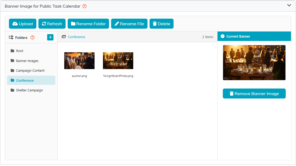Click the Conference breadcrumb link
Screen dimensions: 296x166
[x=76, y=37]
